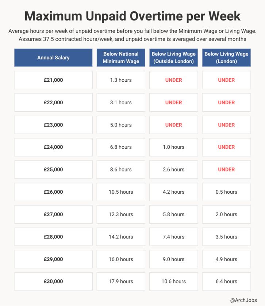The height and width of the screenshot is (306, 265).
Task: Select the subtitle text about 37.5 contracted hours
Action: (x=132, y=39)
